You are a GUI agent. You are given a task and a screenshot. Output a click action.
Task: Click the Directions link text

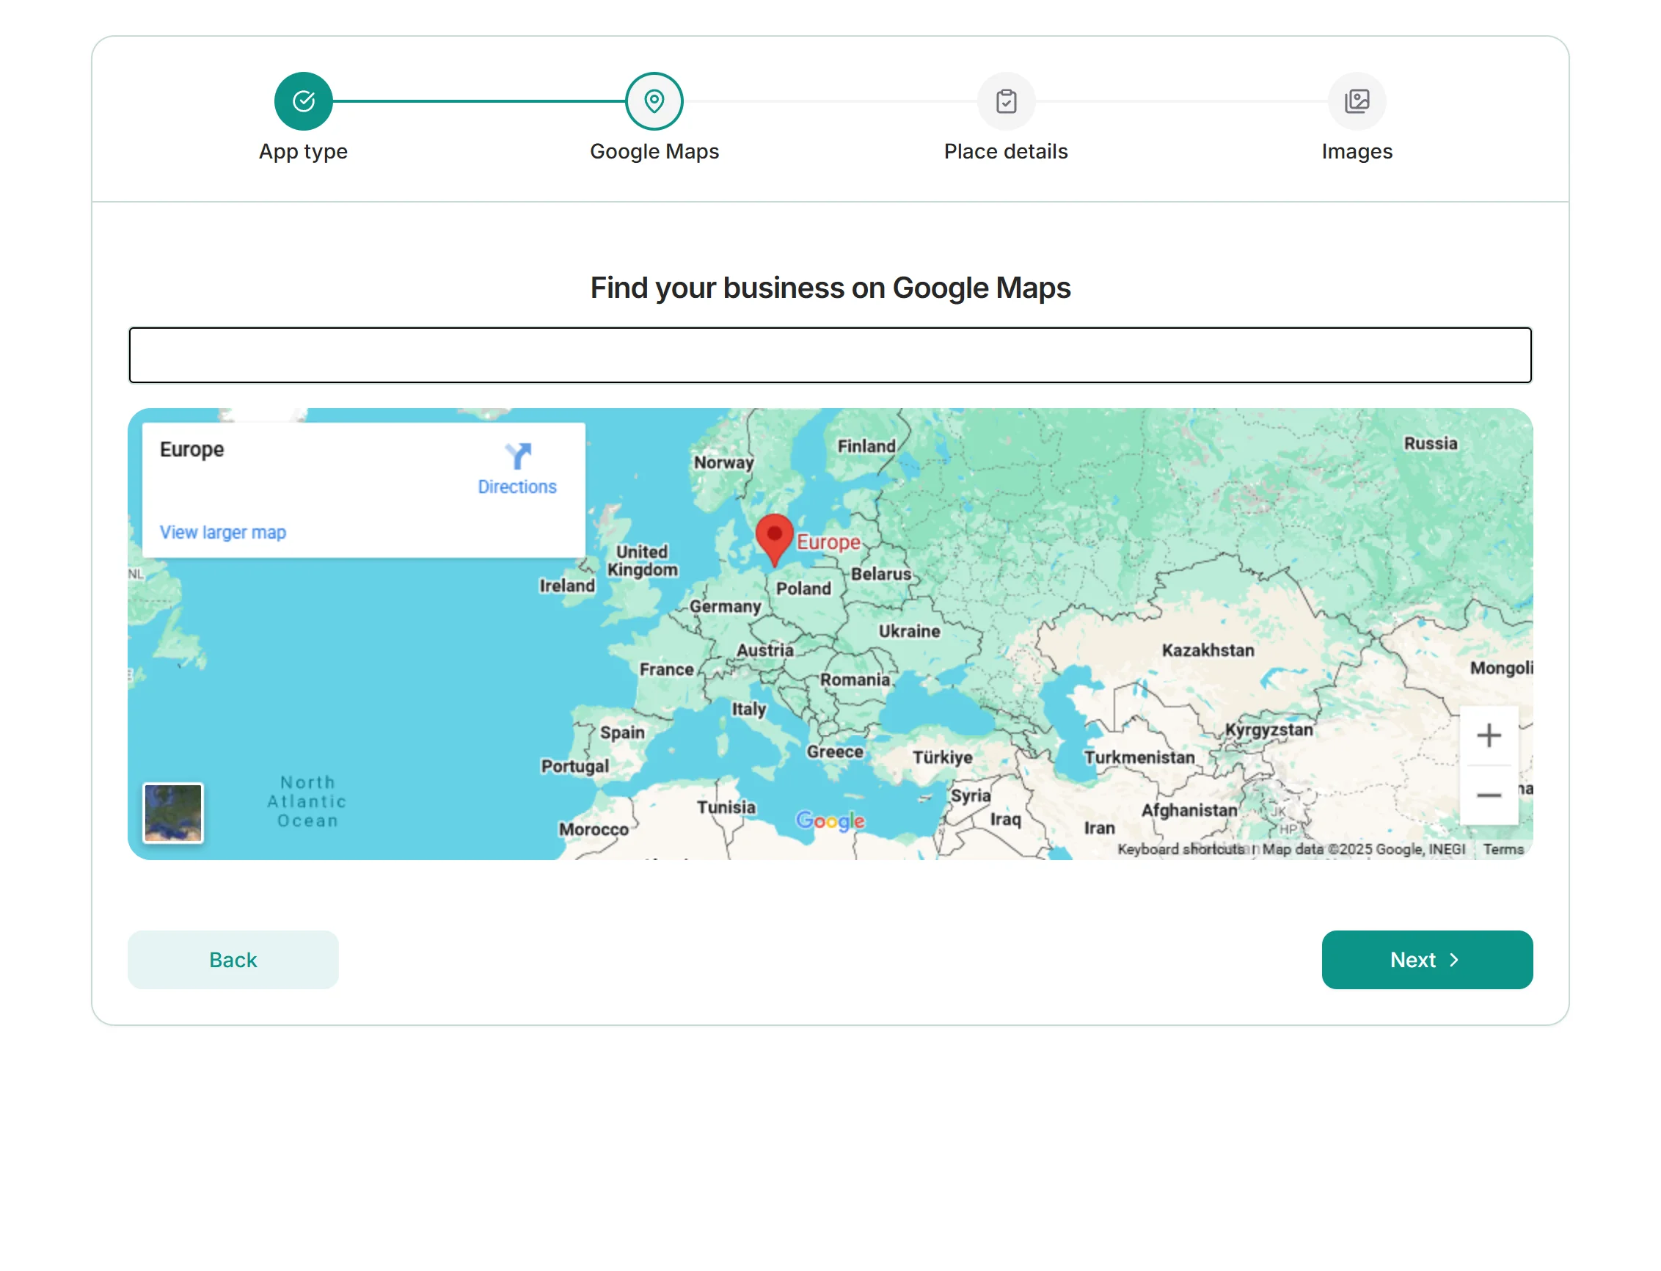pos(516,487)
